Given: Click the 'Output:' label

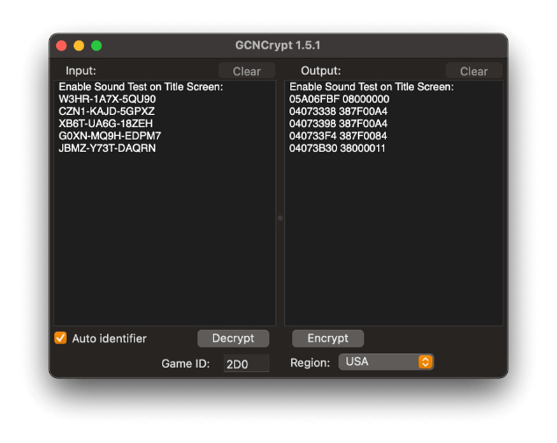Looking at the screenshot, I should pyautogui.click(x=321, y=71).
